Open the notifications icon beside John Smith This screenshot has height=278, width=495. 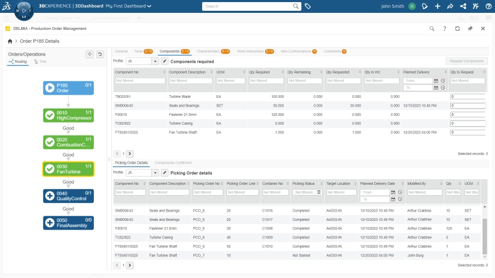click(424, 6)
